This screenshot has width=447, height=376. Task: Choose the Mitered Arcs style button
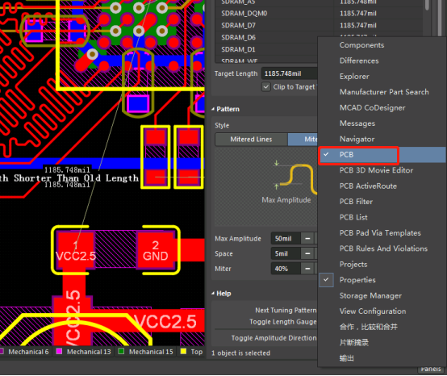coord(303,140)
